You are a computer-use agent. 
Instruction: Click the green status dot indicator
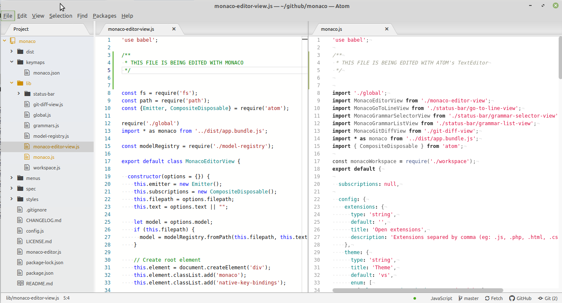click(x=415, y=298)
